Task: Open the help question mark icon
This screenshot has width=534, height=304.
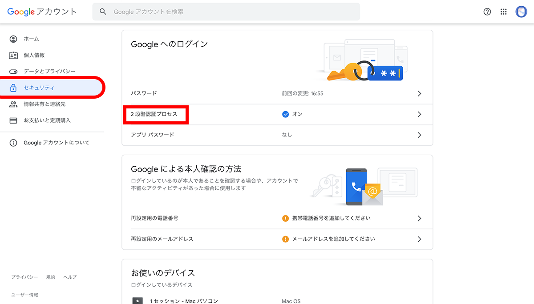Action: click(487, 12)
